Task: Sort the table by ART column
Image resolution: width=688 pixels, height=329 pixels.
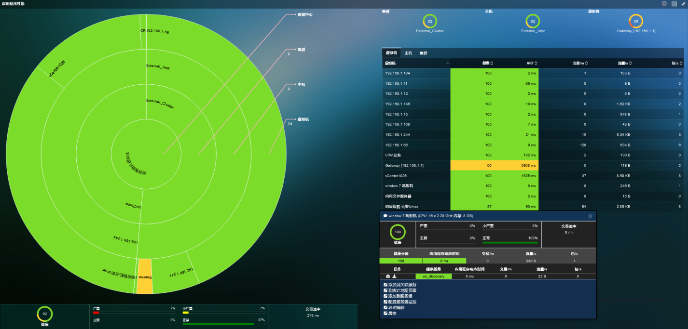Action: [x=532, y=63]
